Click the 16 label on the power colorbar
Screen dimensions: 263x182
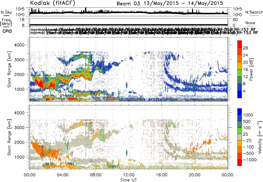245,70
